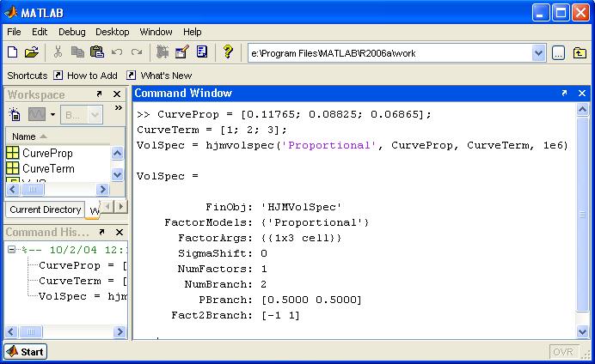The image size is (595, 364).
Task: Open MATLAB Help with the question mark icon
Action: click(x=228, y=52)
